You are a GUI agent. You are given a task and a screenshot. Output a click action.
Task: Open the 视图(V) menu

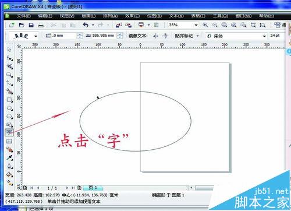(x=67, y=16)
